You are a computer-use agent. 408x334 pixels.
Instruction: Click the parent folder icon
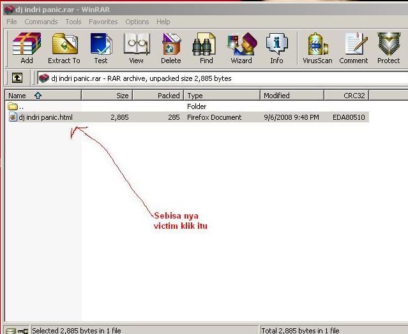pyautogui.click(x=13, y=106)
